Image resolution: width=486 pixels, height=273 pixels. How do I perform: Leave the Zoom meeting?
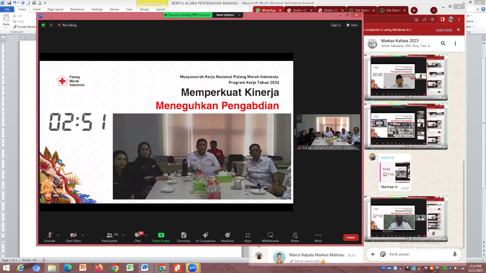click(x=351, y=237)
